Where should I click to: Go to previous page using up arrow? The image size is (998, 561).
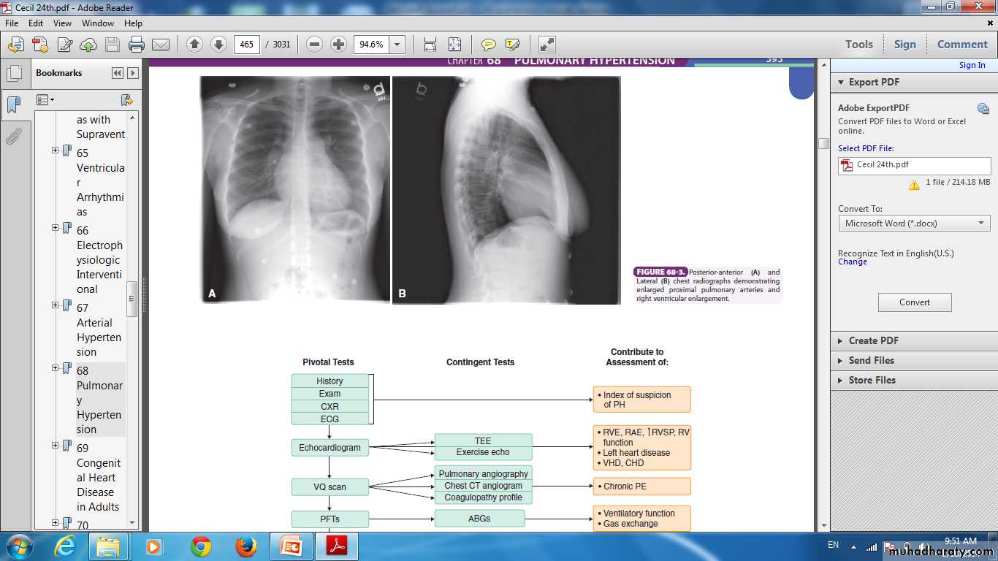194,45
